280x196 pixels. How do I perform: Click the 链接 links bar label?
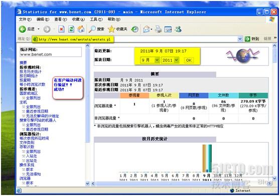point(267,39)
